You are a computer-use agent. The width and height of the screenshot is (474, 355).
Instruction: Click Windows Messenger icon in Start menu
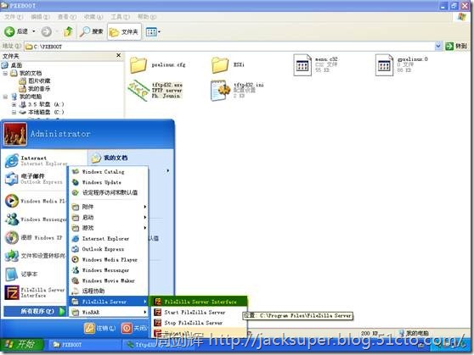(x=12, y=219)
